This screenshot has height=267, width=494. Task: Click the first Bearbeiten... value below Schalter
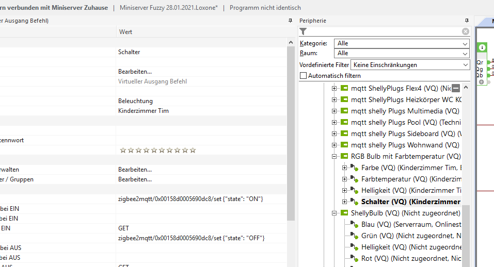pos(135,72)
